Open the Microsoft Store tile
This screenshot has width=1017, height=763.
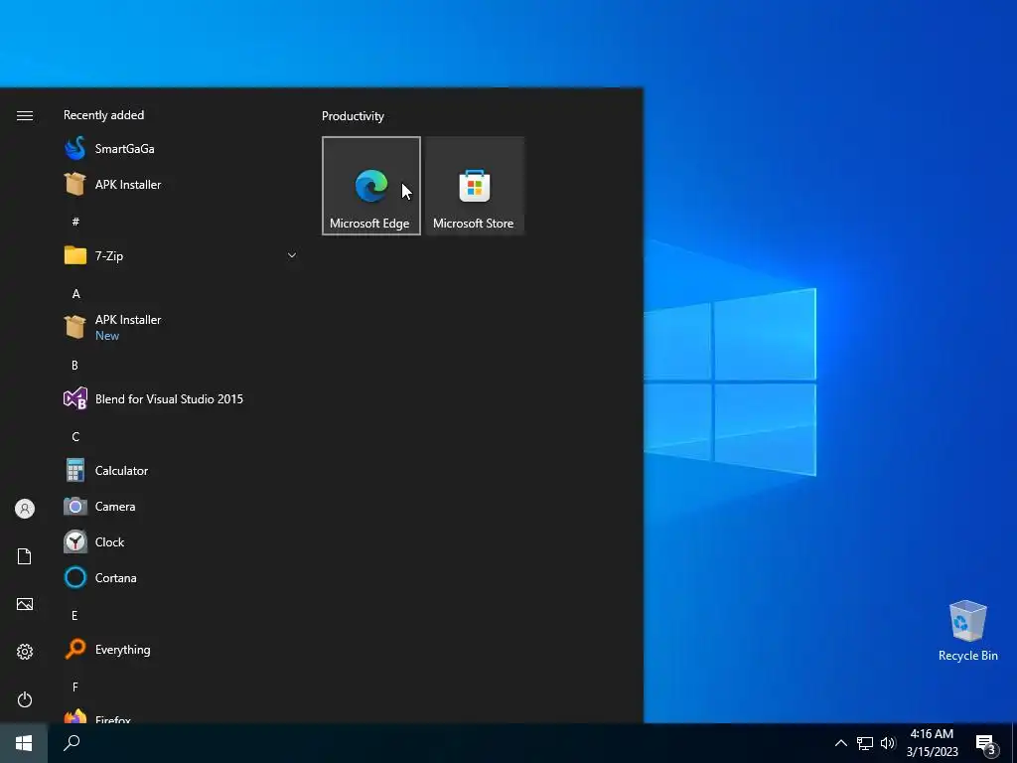(475, 186)
